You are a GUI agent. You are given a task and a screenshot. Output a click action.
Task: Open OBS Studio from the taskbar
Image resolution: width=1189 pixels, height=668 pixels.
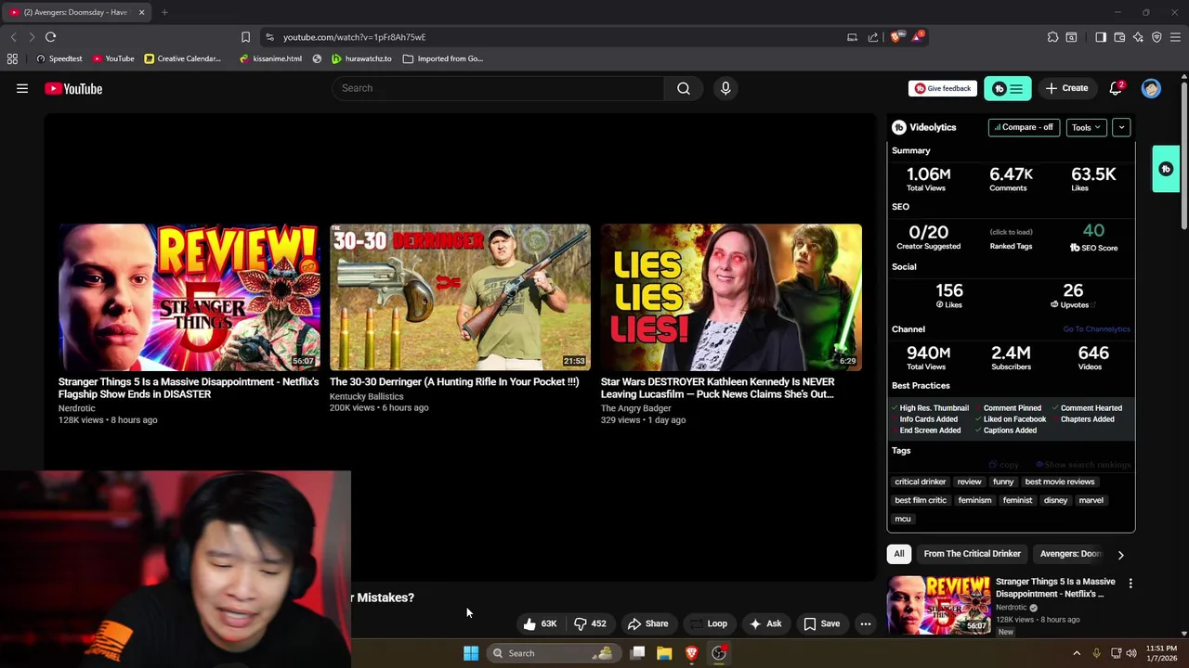click(x=719, y=653)
